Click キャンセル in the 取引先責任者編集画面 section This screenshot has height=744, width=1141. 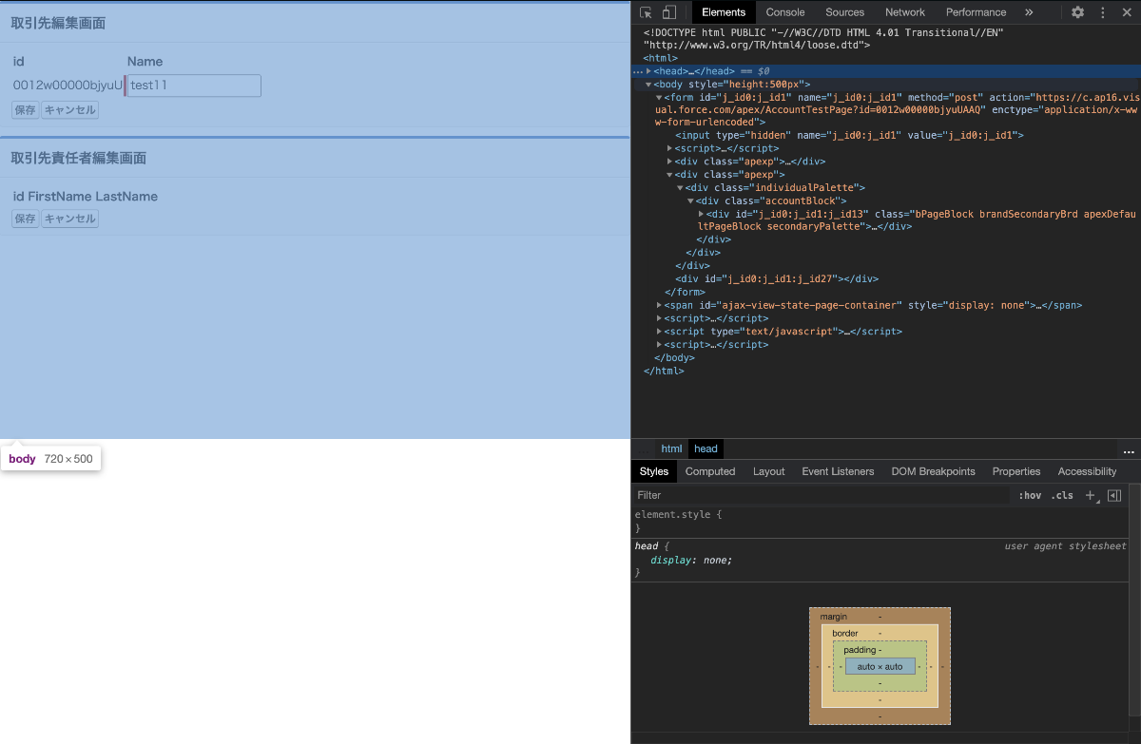coord(70,219)
